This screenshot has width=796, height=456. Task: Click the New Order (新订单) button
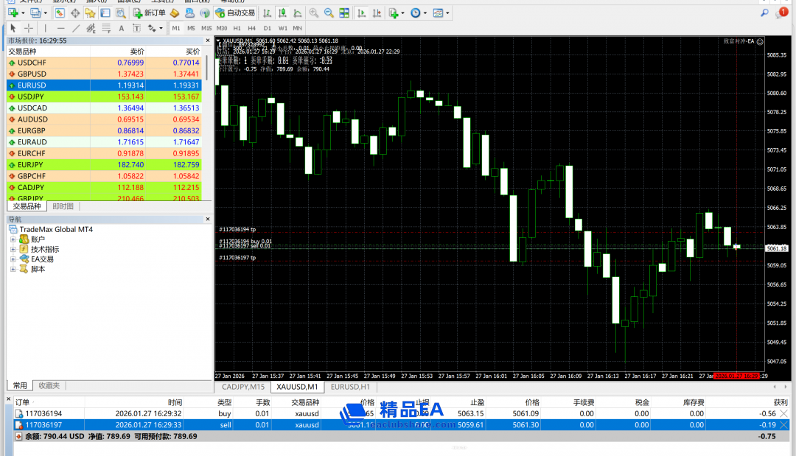(x=149, y=13)
